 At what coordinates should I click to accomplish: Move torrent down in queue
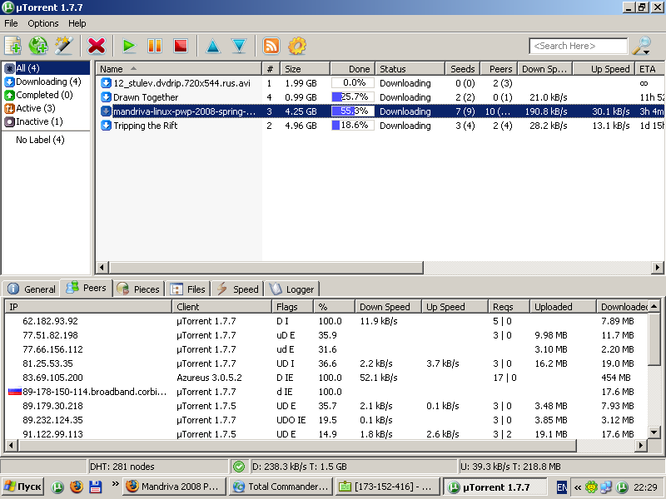239,46
